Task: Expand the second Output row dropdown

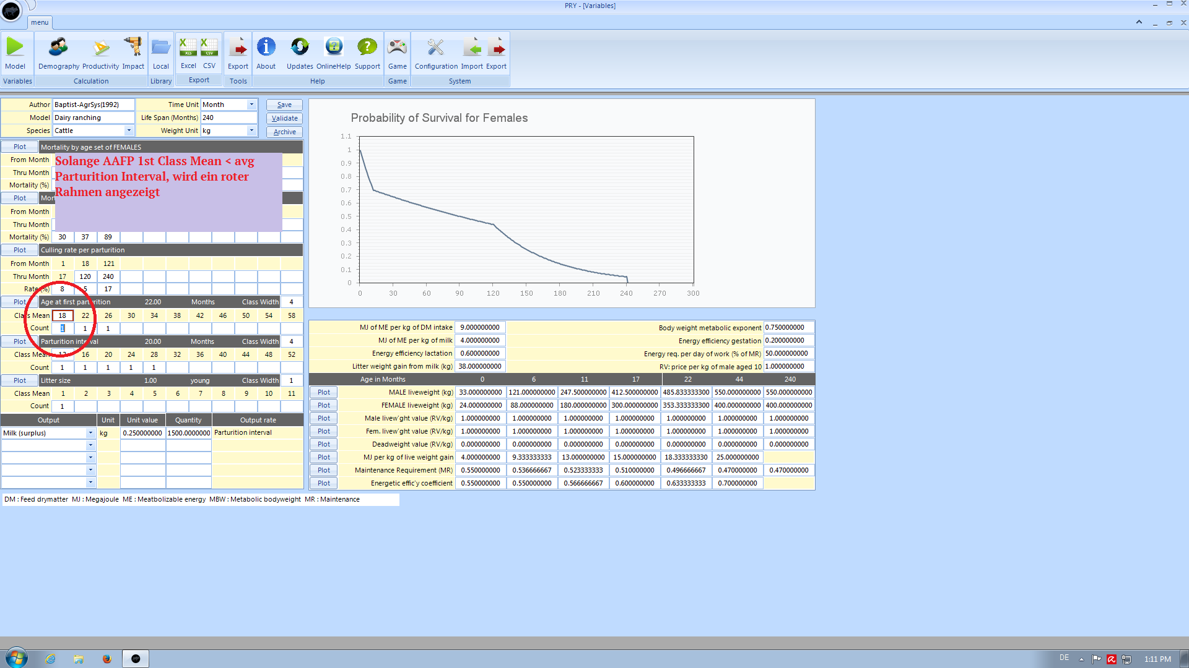Action: (x=90, y=445)
